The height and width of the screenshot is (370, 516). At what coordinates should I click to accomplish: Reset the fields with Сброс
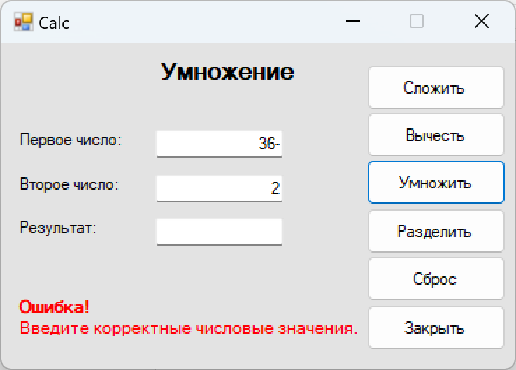pos(436,279)
